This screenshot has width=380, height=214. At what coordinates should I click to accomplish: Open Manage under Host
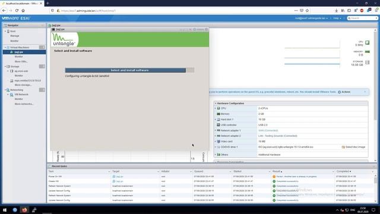pyautogui.click(x=14, y=36)
